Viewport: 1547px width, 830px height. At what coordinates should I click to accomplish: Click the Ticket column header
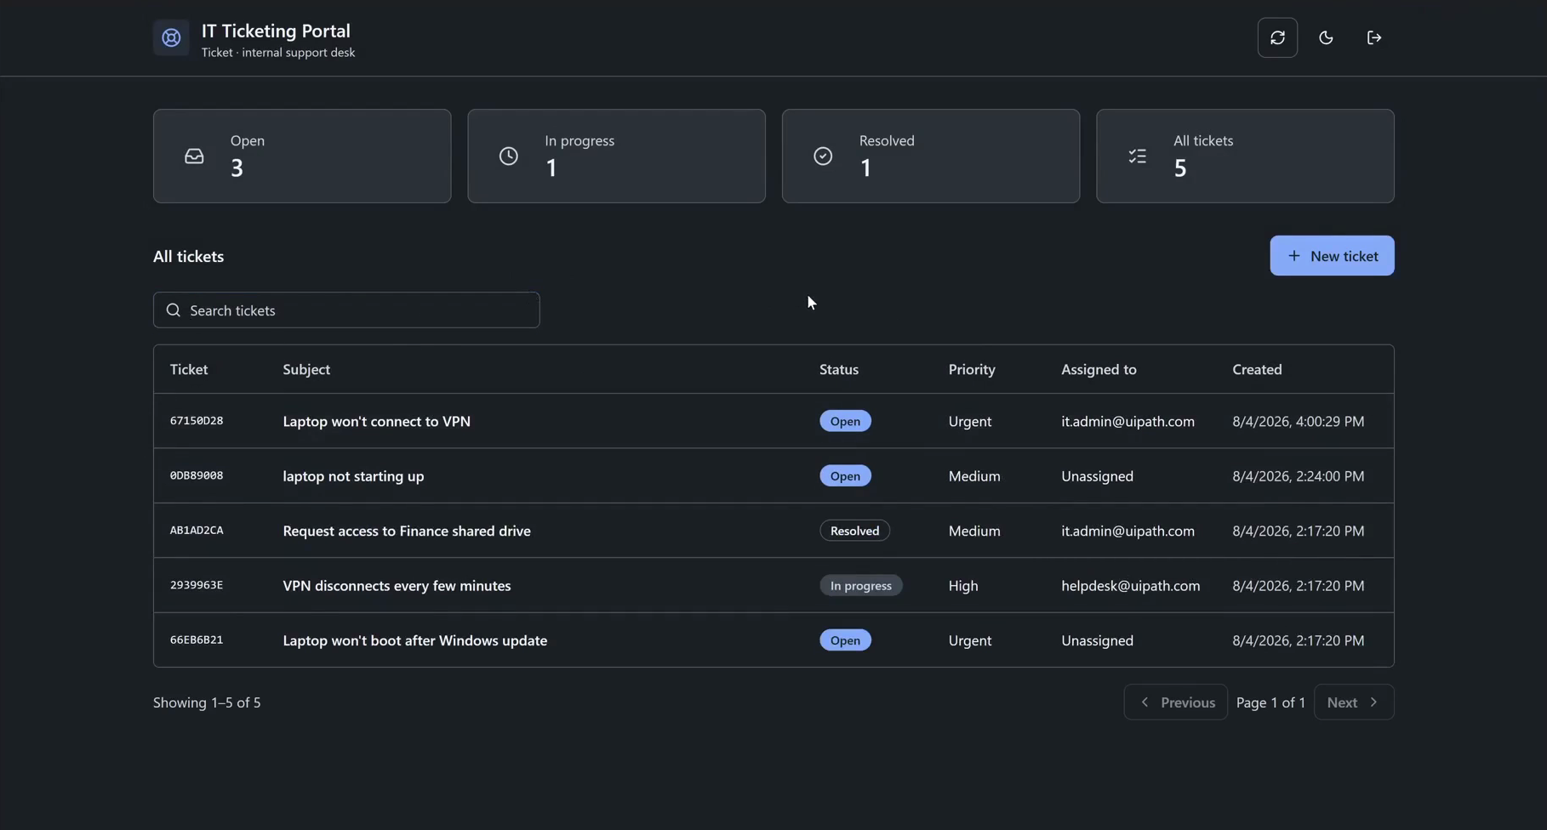click(189, 369)
